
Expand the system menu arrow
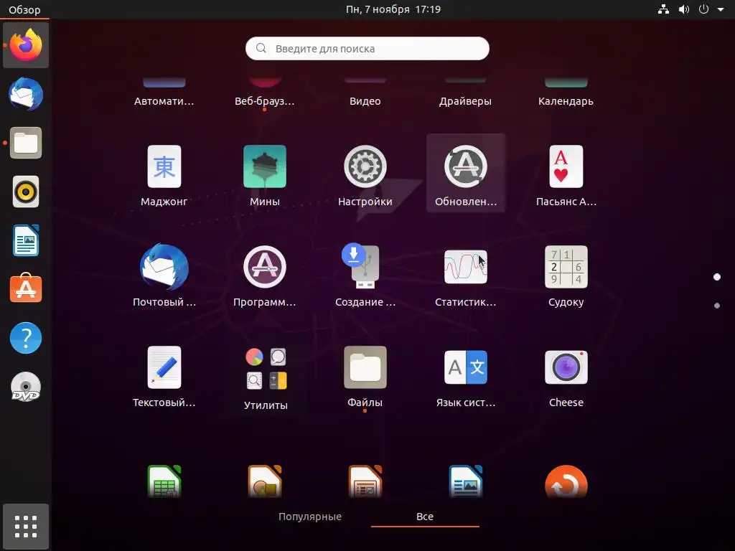[x=721, y=9]
